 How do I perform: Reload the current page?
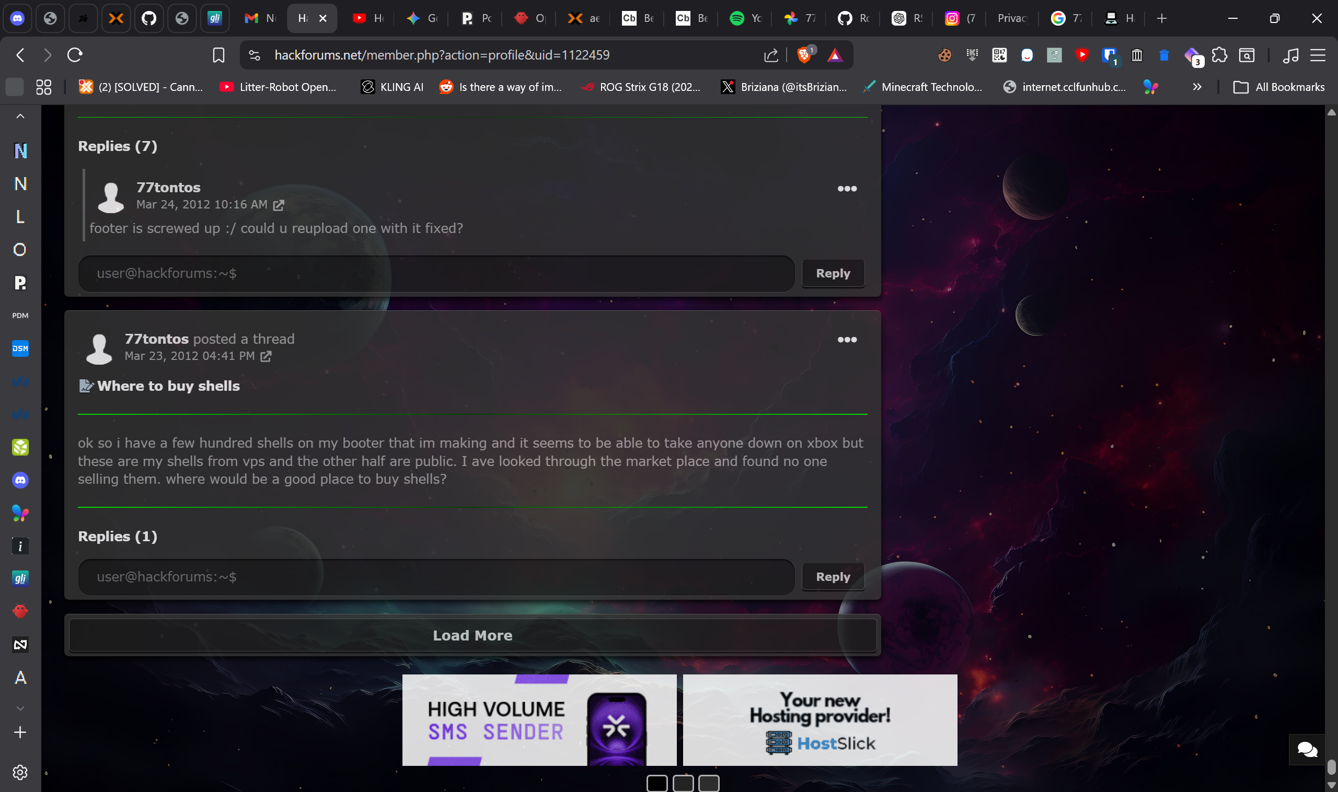(x=74, y=54)
